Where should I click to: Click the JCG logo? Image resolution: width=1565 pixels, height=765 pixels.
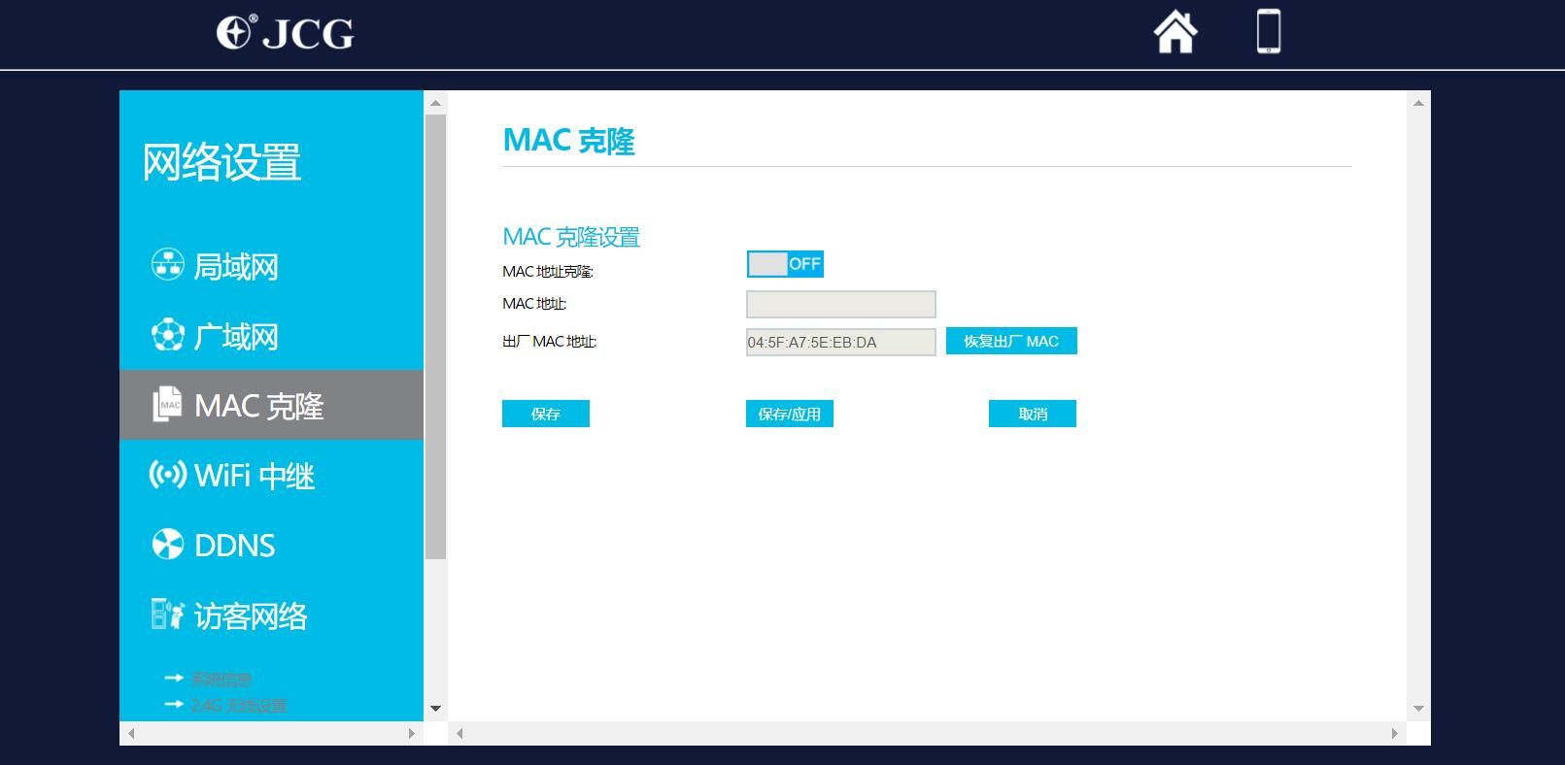tap(285, 32)
